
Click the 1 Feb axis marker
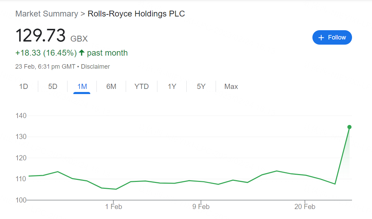(114, 207)
